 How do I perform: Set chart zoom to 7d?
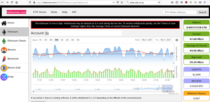(x=78, y=40)
